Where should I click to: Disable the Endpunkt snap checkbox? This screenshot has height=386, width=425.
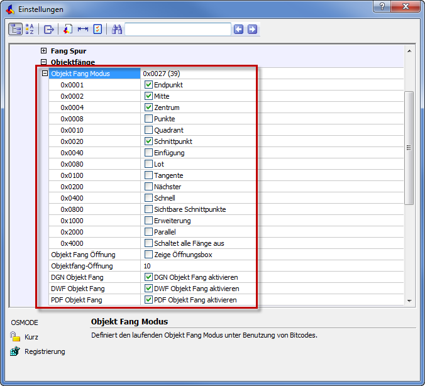click(148, 85)
